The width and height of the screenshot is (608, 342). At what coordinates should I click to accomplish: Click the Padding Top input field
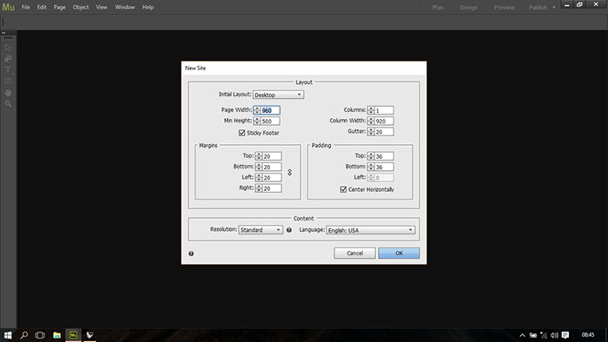pyautogui.click(x=384, y=156)
